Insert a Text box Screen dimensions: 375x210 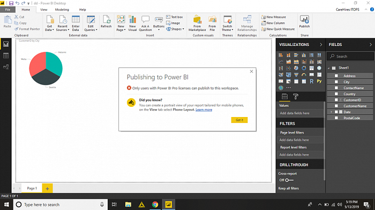click(x=174, y=17)
